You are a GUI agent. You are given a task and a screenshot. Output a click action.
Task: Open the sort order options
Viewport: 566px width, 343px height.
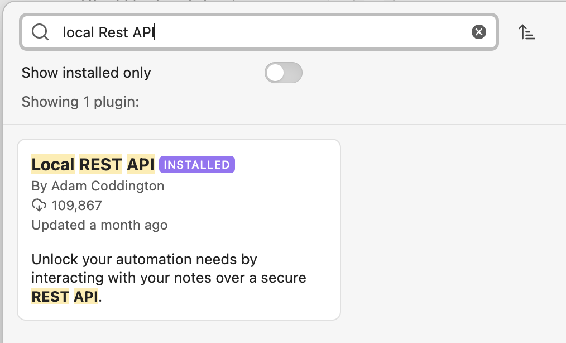click(527, 32)
